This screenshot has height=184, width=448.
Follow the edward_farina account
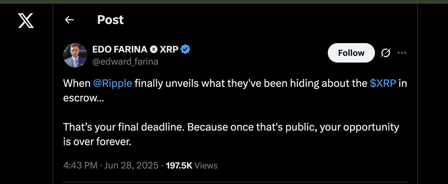click(351, 53)
